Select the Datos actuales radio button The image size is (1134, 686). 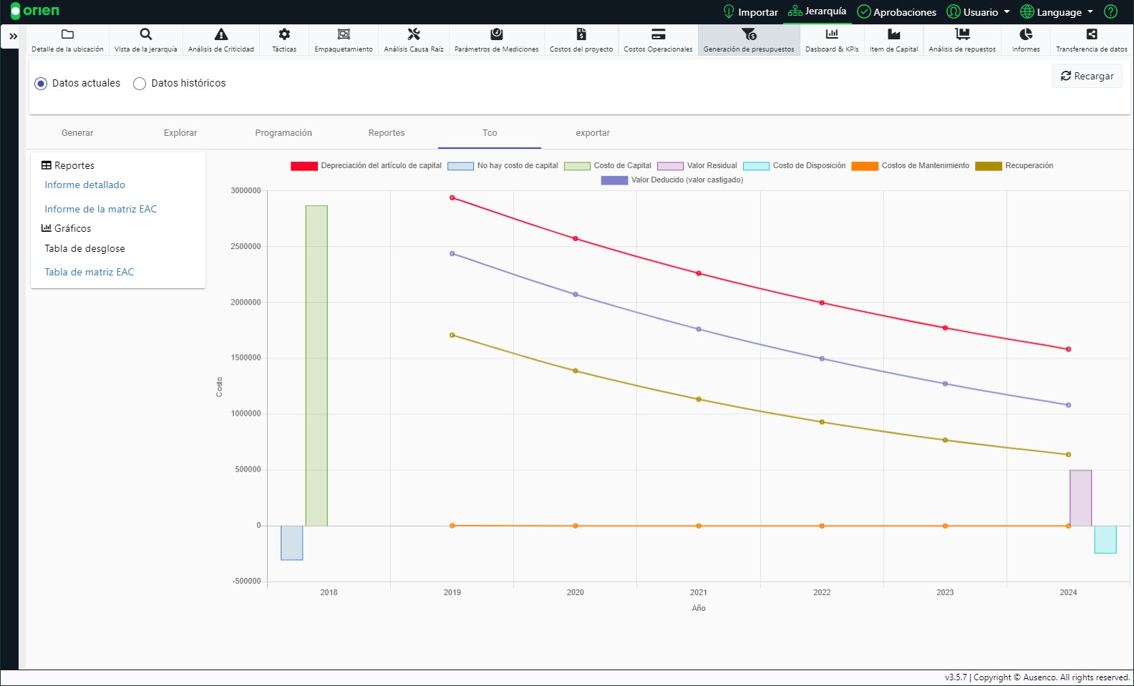pos(41,84)
